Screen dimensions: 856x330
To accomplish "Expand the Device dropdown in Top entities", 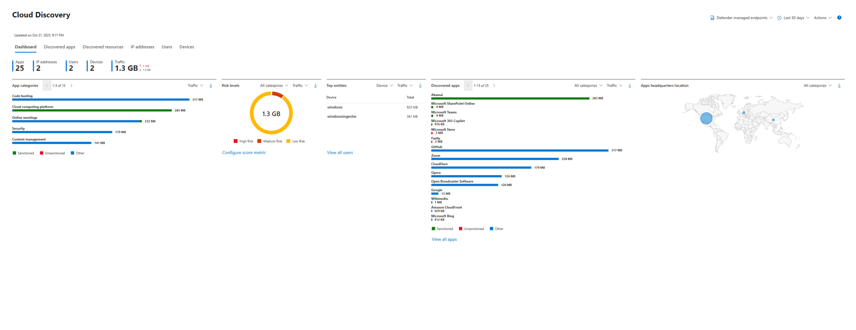I will tap(384, 86).
